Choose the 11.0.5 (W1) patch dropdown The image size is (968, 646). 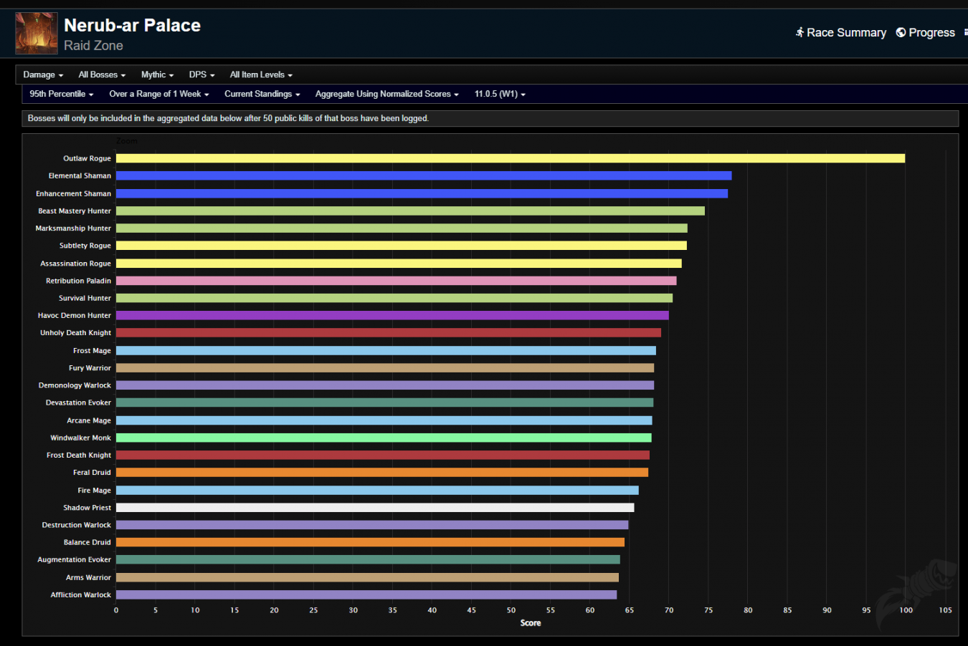coord(500,94)
